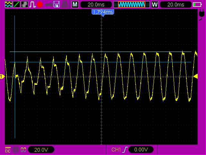Click the dual waveform display icon
206x155 pixels.
[x=8, y=5]
